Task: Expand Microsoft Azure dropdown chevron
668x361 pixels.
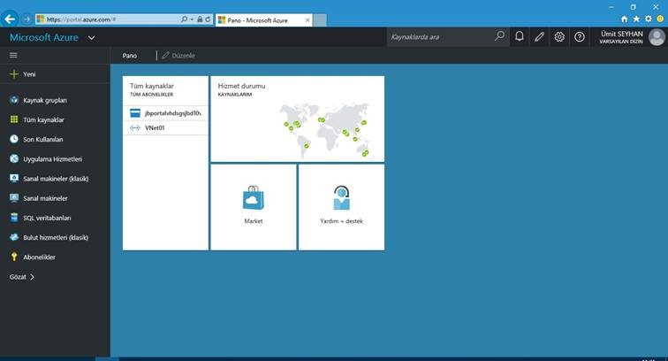Action: (x=91, y=37)
